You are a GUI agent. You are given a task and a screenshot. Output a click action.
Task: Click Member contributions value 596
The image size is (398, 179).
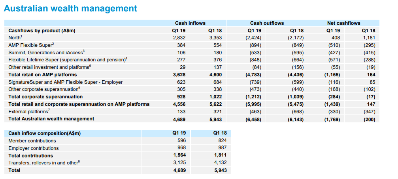coord(181,140)
